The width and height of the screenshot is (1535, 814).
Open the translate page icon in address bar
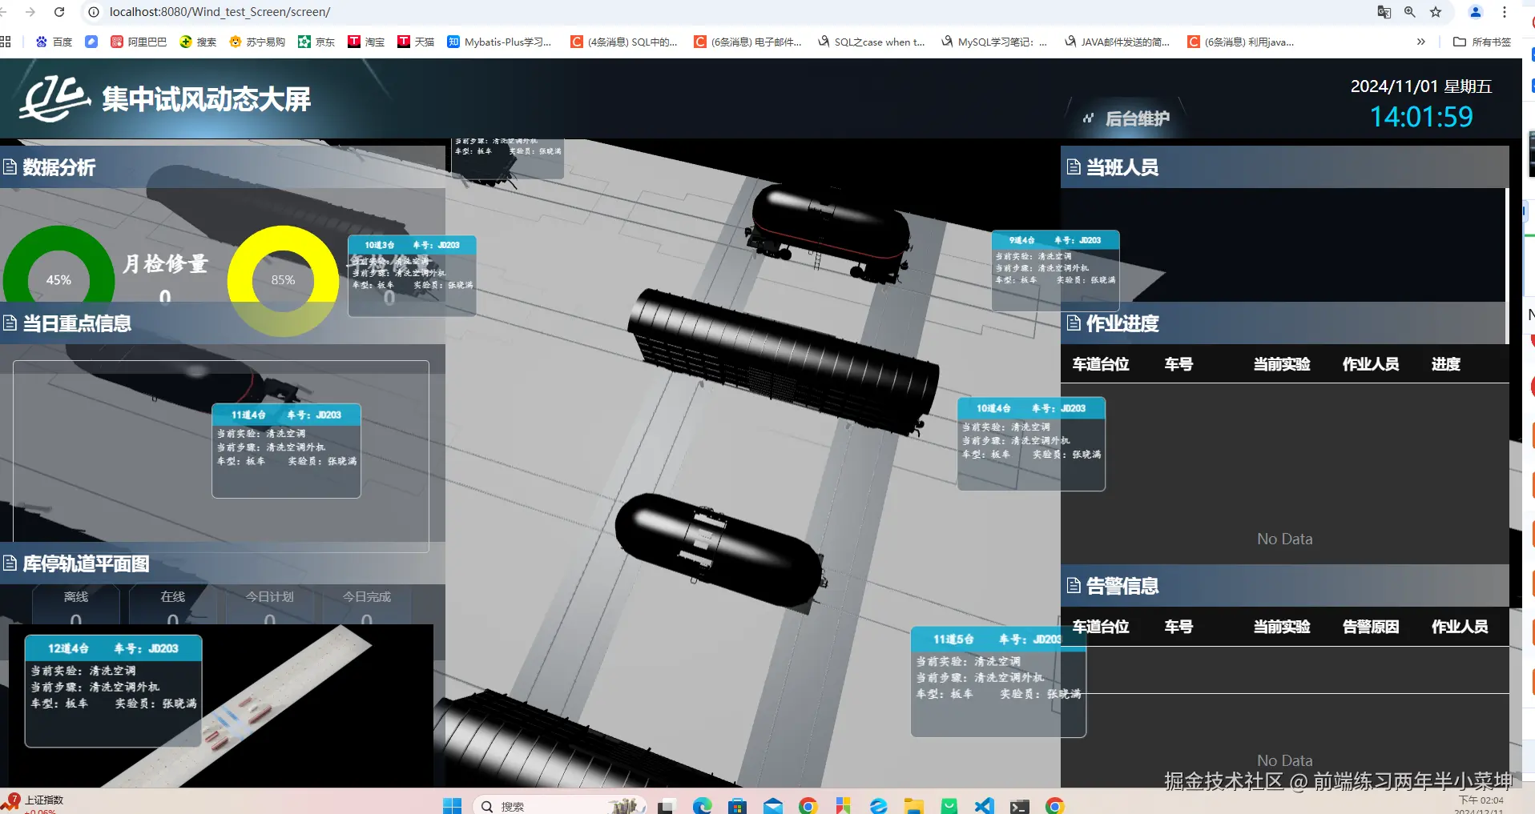(1384, 12)
